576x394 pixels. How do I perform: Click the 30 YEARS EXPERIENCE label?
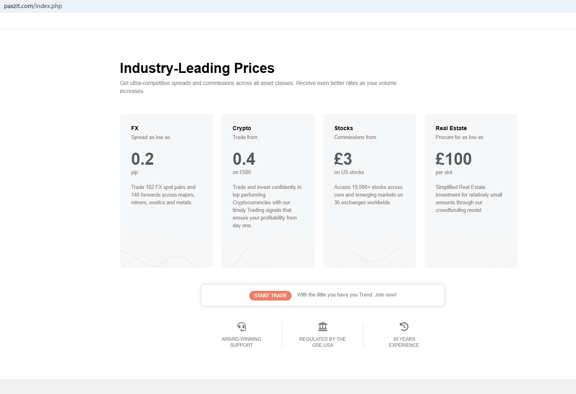[404, 342]
